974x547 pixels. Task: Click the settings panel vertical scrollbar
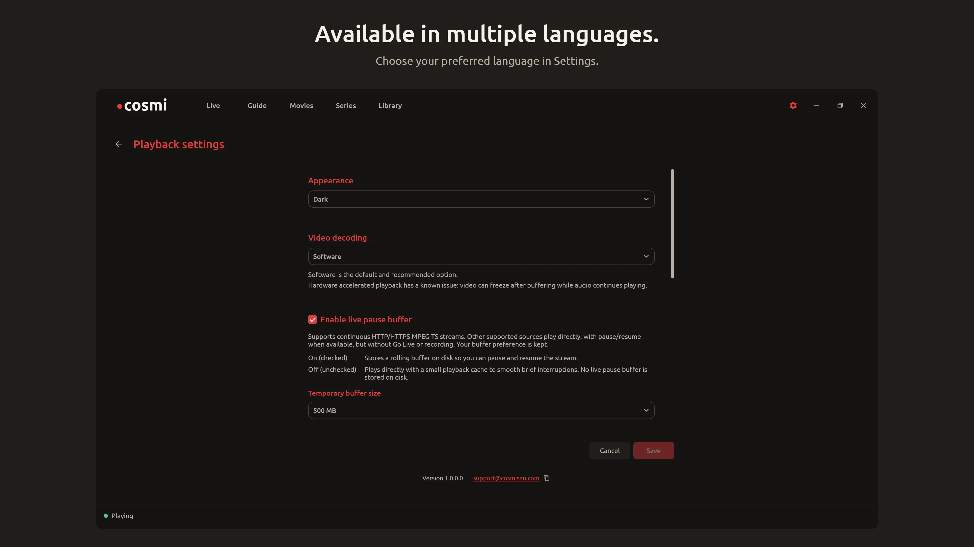point(672,223)
